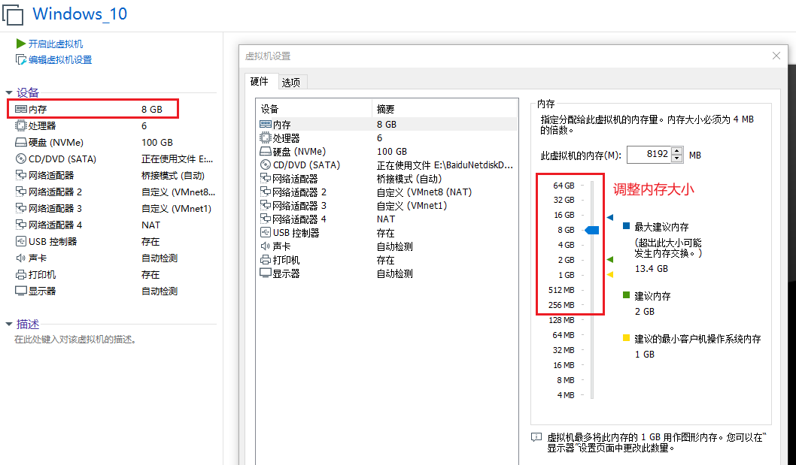
Task: Click the printer icon in sidebar devices
Action: point(21,274)
